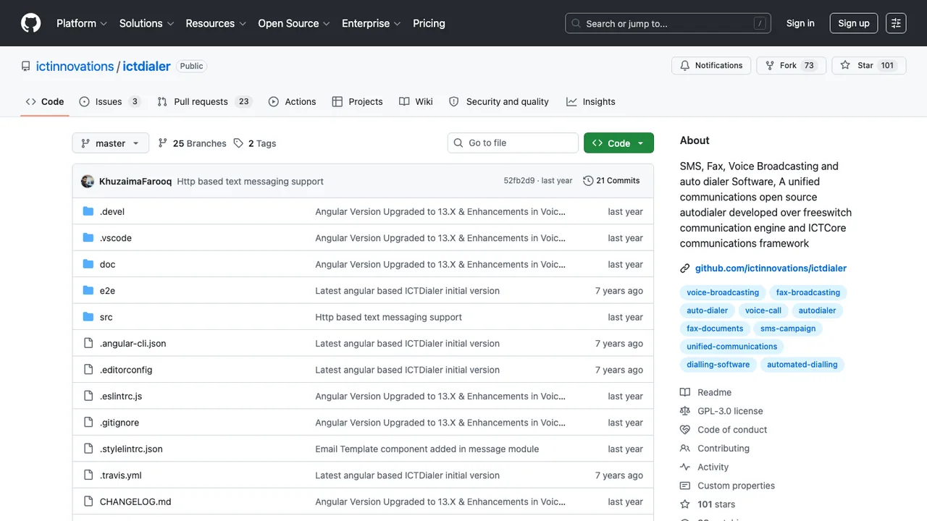Image resolution: width=927 pixels, height=521 pixels.
Task: Open the Email Template component commit message
Action: (427, 449)
